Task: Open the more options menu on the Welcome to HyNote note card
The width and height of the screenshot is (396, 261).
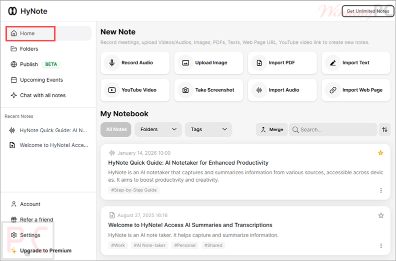Action: click(x=381, y=246)
